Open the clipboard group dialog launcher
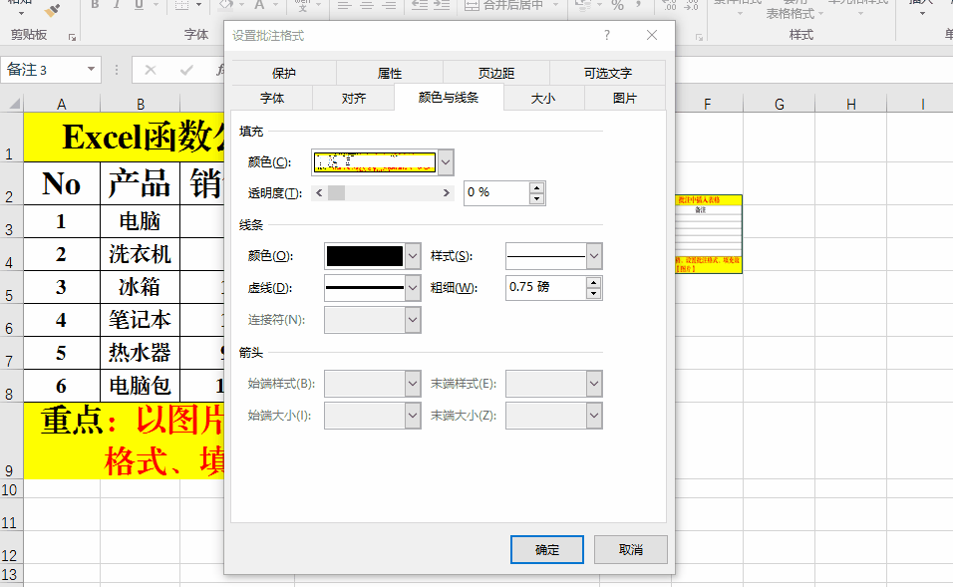Viewport: 953px width, 587px height. point(73,38)
